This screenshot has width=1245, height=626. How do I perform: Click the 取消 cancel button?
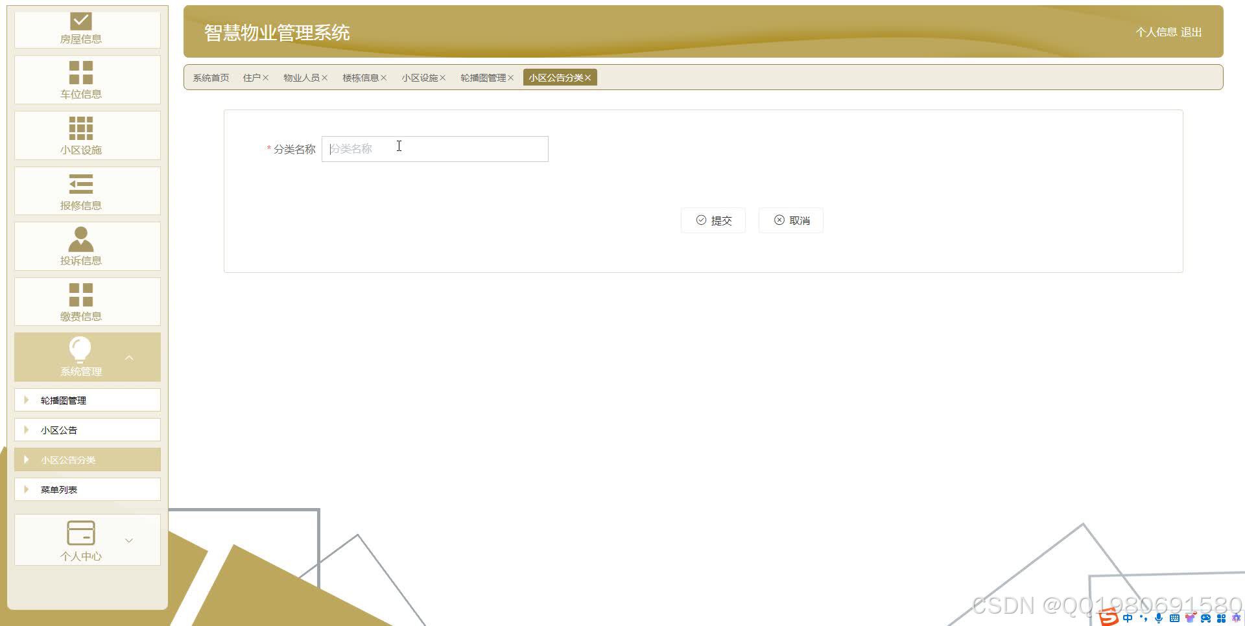coord(790,220)
